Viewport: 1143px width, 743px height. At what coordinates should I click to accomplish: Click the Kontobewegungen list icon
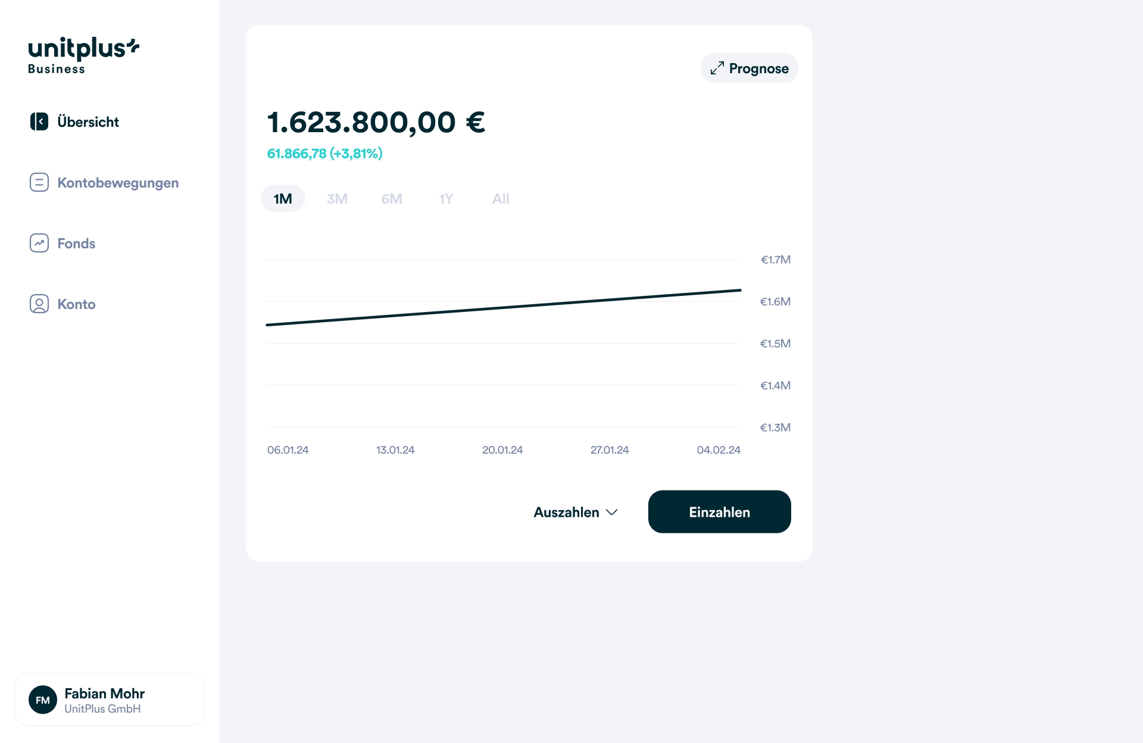pyautogui.click(x=39, y=182)
